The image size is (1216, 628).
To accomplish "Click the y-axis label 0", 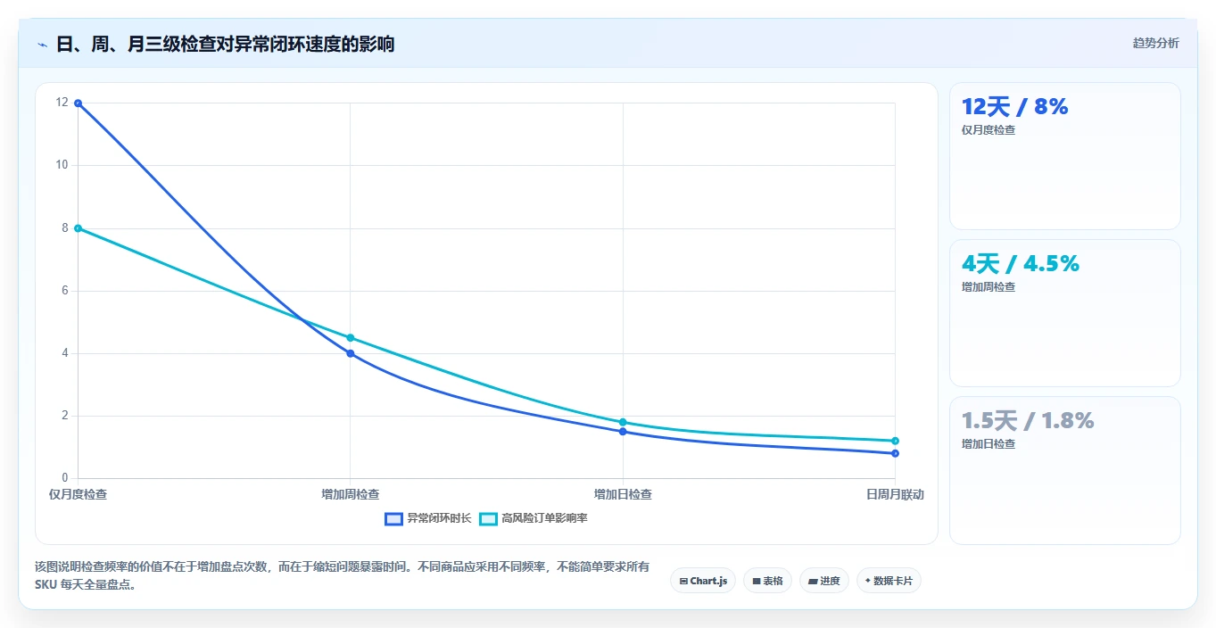I will tap(64, 478).
